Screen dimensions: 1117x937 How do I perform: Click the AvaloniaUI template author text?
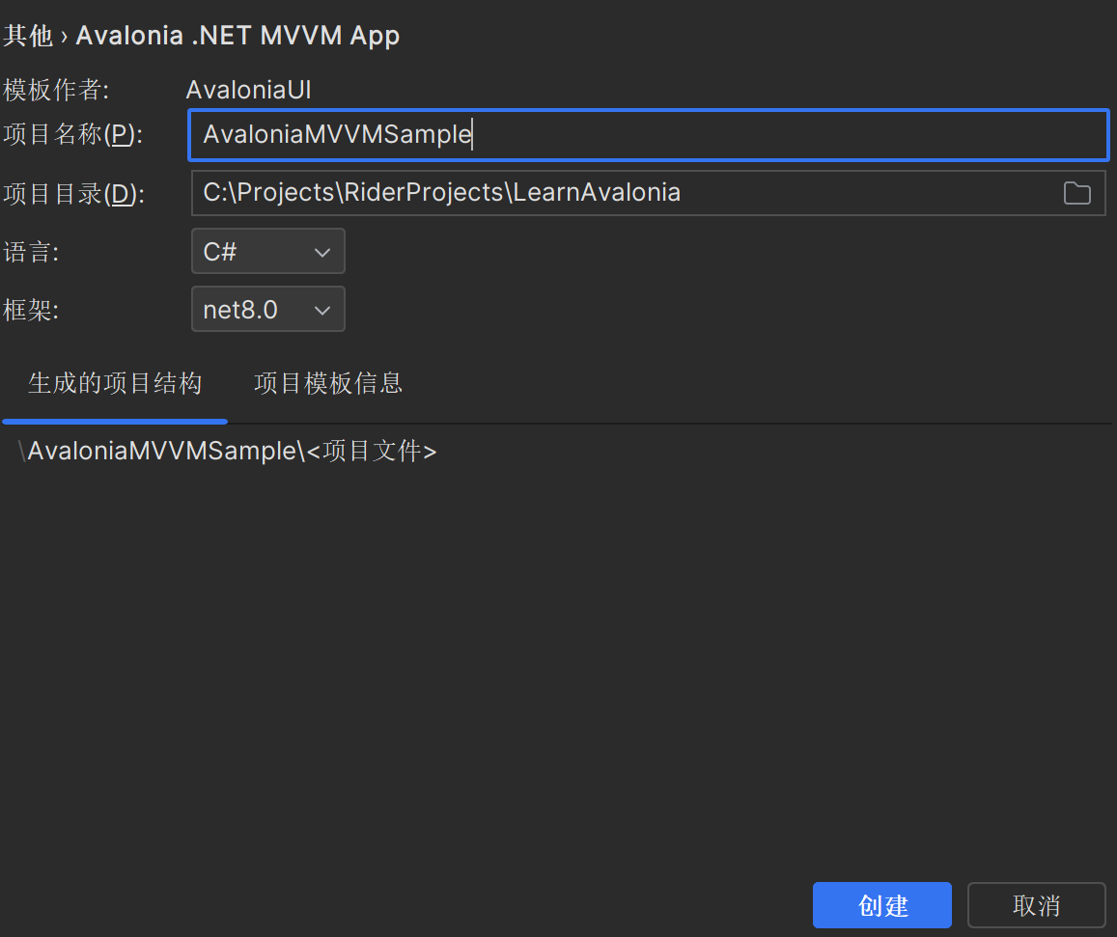248,91
